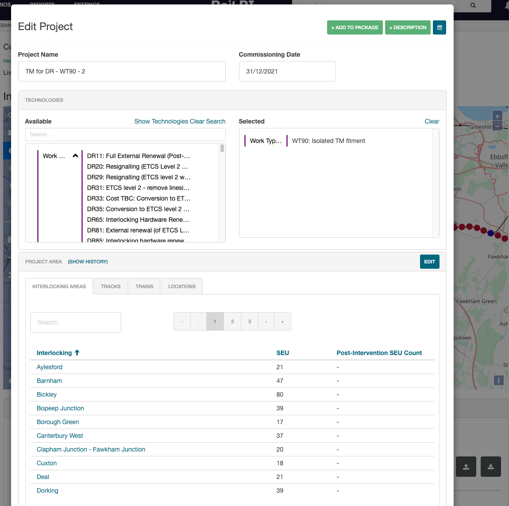The width and height of the screenshot is (509, 506).
Task: Toggle Interlocking column sort arrow
Action: [77, 353]
